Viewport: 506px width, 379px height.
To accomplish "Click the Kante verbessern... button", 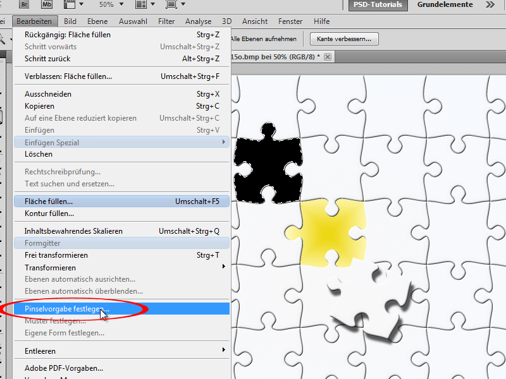I will tap(344, 39).
